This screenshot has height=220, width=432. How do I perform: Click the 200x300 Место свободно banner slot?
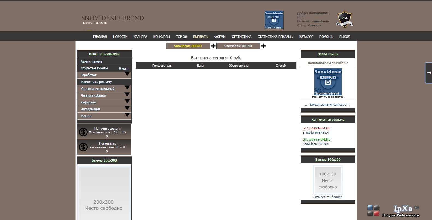click(x=104, y=193)
